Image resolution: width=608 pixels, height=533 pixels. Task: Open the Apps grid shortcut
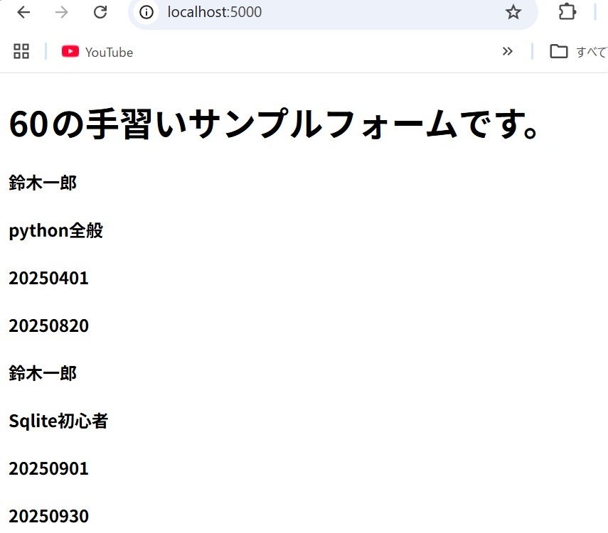click(x=21, y=51)
